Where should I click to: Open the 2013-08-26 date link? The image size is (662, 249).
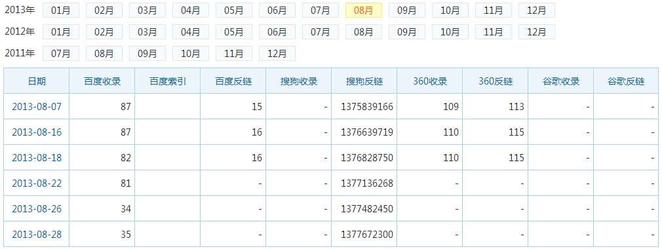point(37,209)
